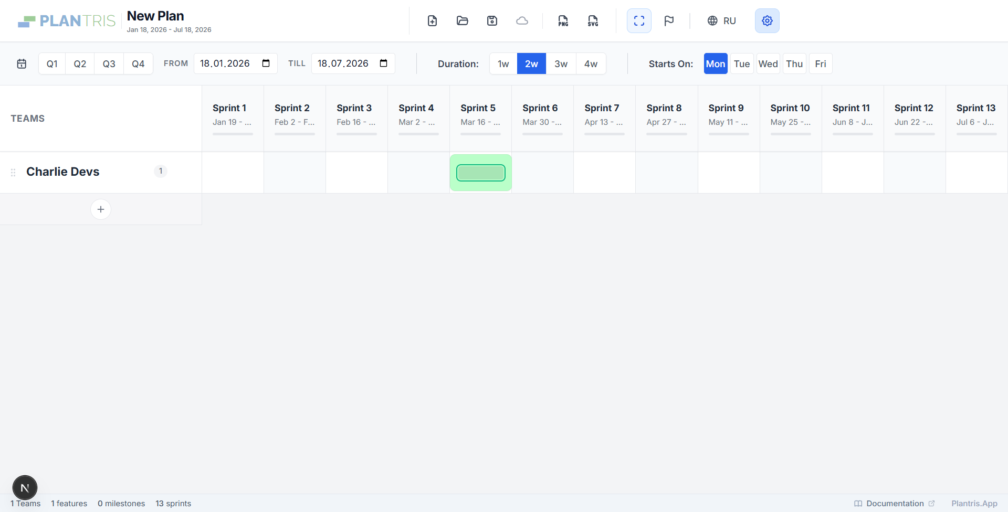Click the Charlie Devs feature count badge
This screenshot has height=512, width=1008.
161,171
